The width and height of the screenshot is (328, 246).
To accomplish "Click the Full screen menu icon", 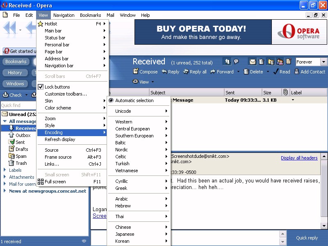I will point(41,182).
